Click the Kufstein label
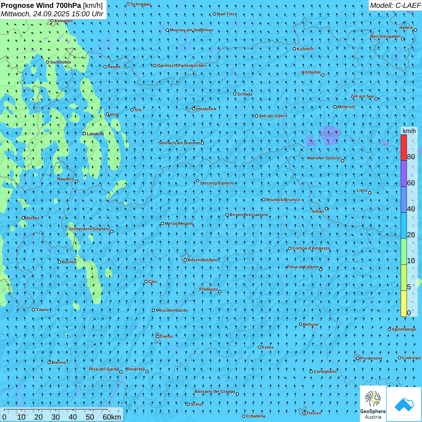This screenshot has height=422, width=422. click(305, 49)
